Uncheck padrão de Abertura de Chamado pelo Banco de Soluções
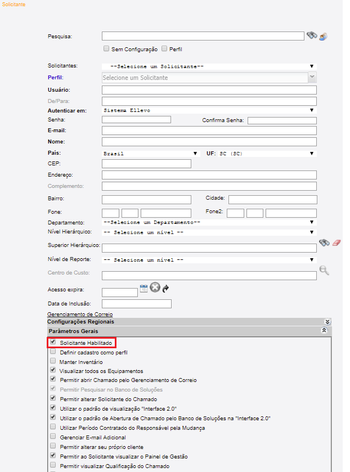350x472 pixels. click(53, 417)
